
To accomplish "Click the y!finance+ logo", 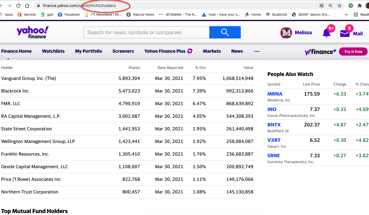I will [320, 52].
